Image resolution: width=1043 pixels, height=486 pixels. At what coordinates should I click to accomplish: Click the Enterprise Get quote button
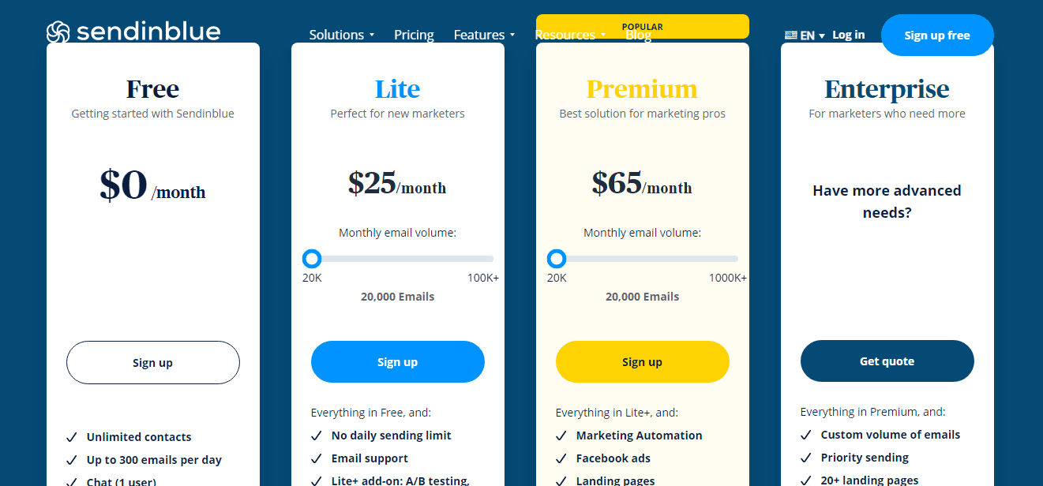pyautogui.click(x=887, y=361)
